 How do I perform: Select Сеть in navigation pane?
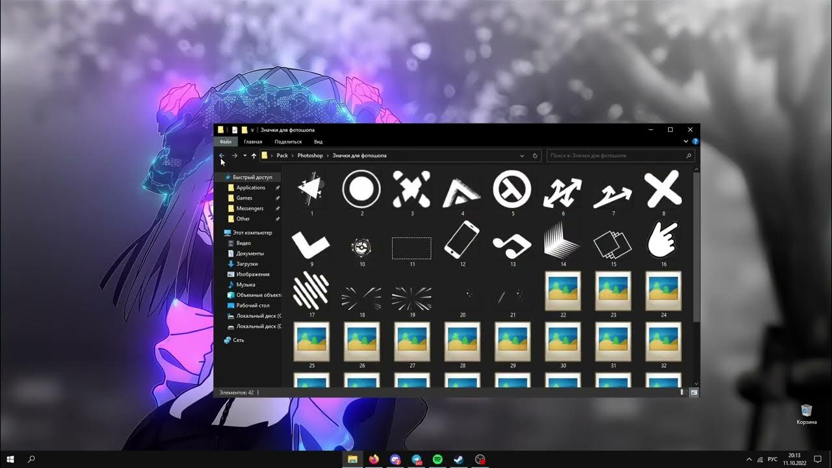[x=239, y=340]
